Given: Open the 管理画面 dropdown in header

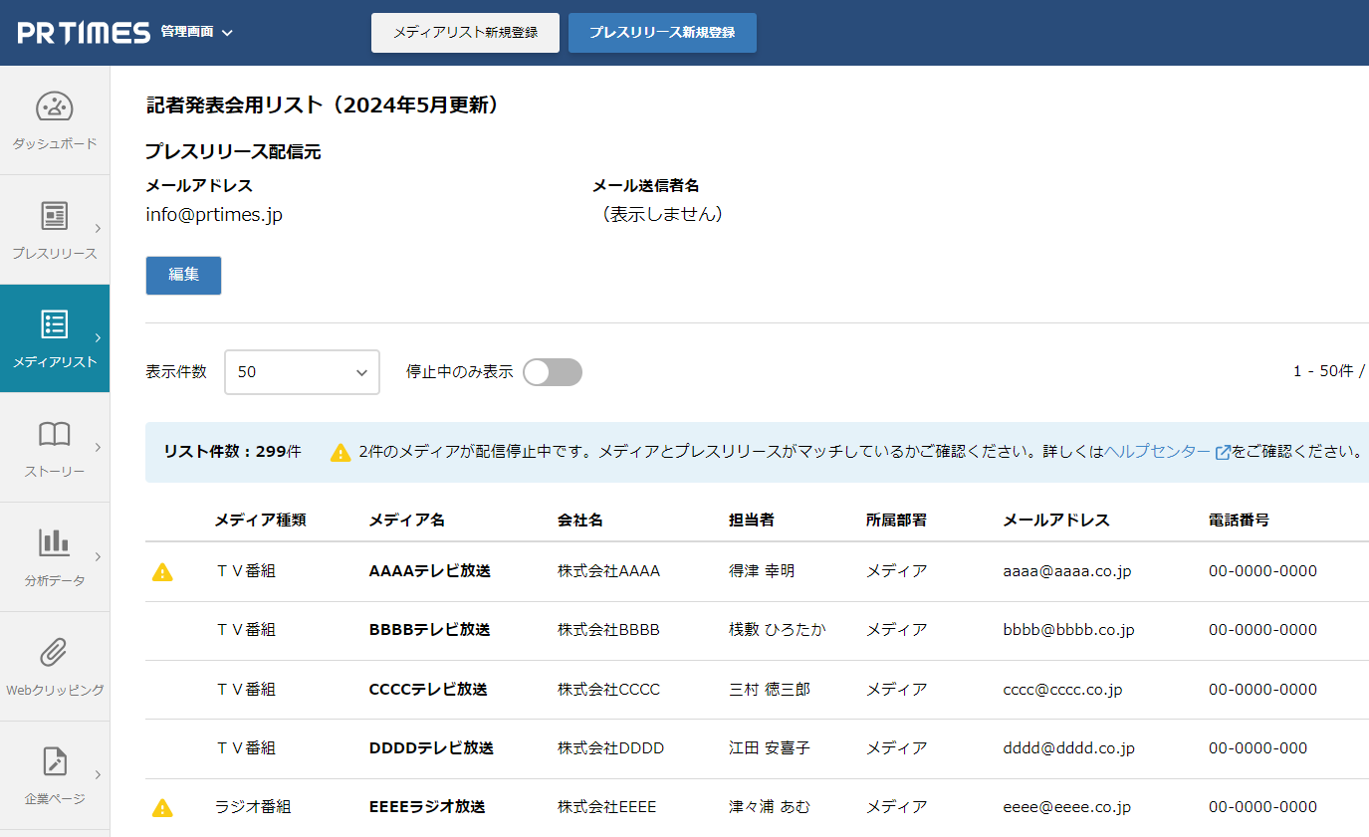Looking at the screenshot, I should tap(197, 32).
